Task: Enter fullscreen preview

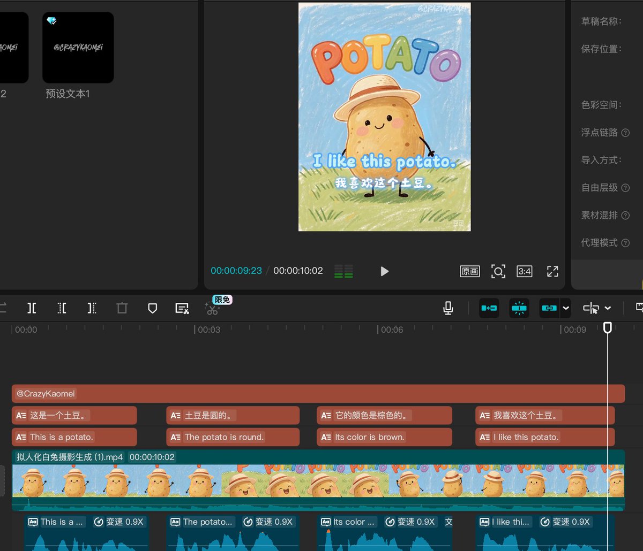Action: (x=552, y=271)
